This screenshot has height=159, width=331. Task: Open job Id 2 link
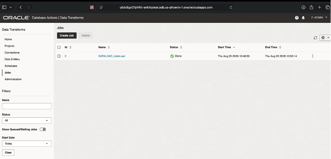coord(65,56)
